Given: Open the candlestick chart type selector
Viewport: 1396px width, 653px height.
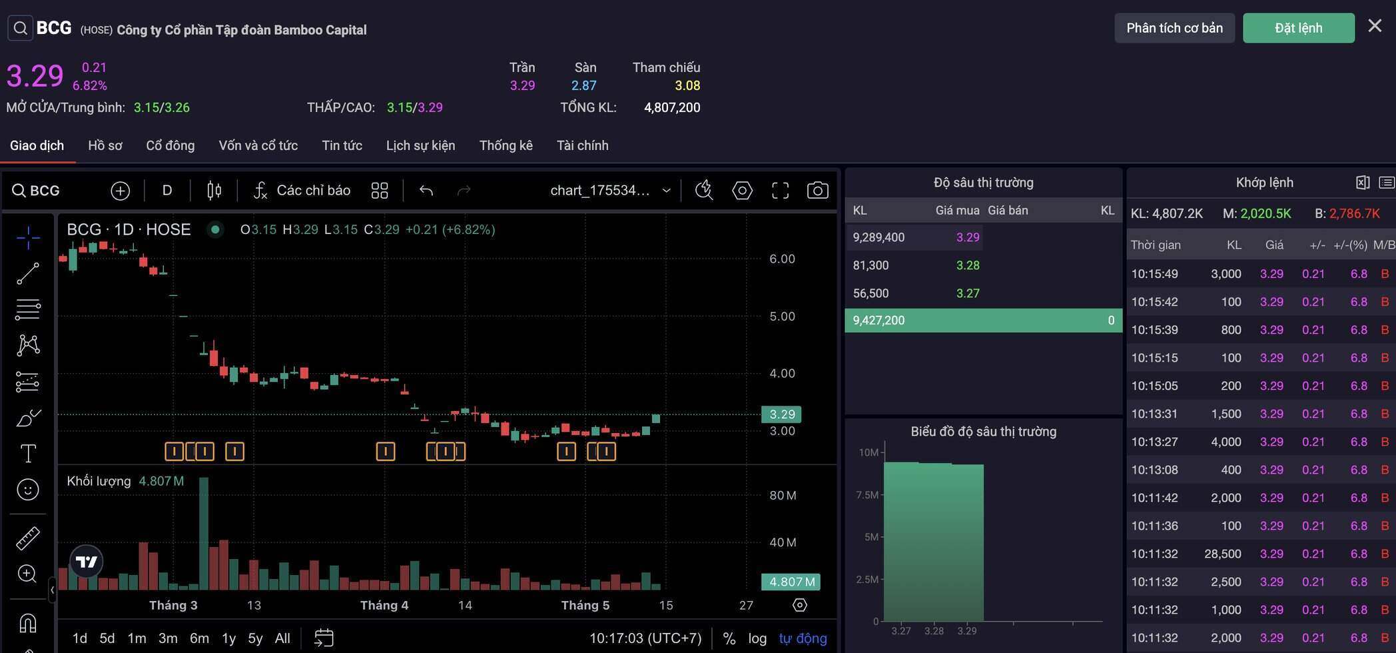Looking at the screenshot, I should tap(213, 190).
